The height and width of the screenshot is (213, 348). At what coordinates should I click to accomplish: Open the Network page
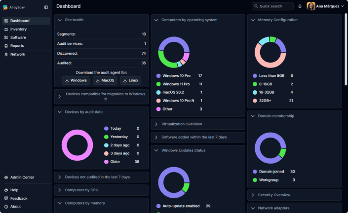pos(26,54)
